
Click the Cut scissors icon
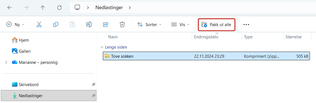[x=39, y=25]
